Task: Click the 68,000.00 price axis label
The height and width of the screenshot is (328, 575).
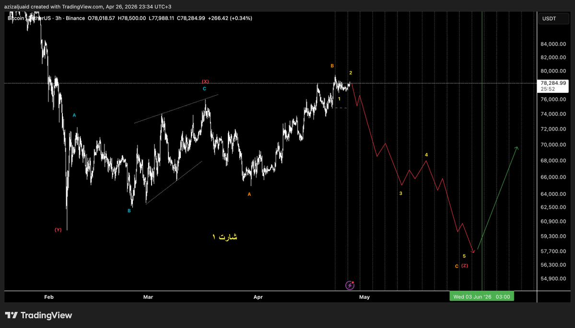Action: 553,160
